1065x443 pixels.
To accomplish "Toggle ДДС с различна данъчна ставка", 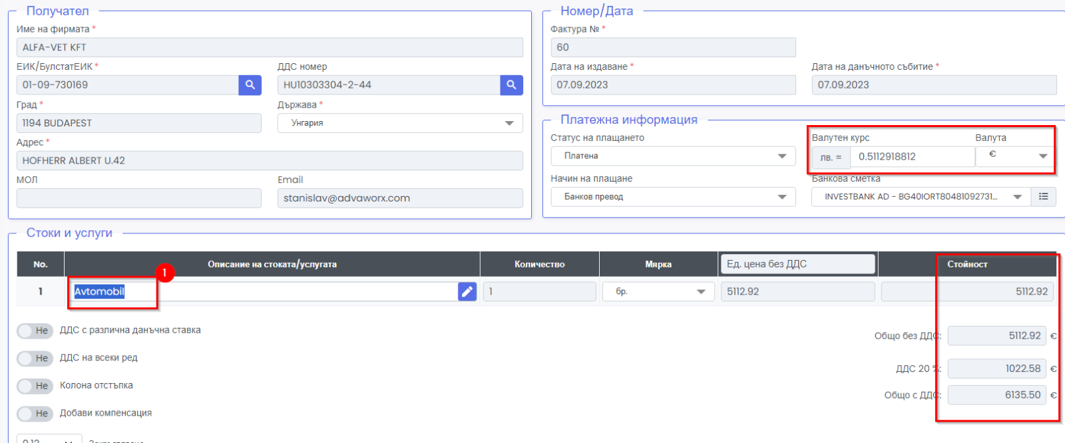I will (35, 331).
